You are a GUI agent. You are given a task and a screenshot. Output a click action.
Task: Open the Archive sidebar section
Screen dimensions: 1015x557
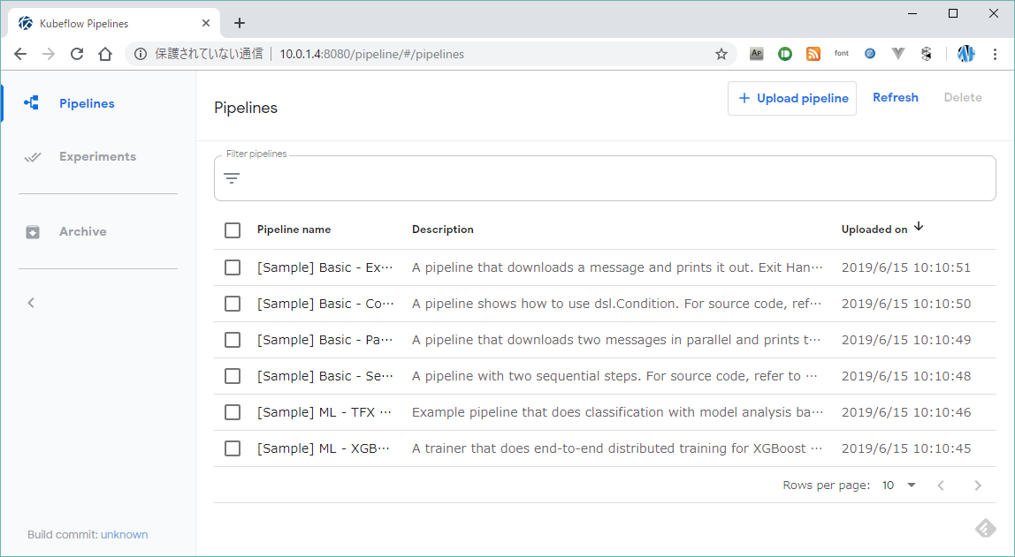[83, 231]
